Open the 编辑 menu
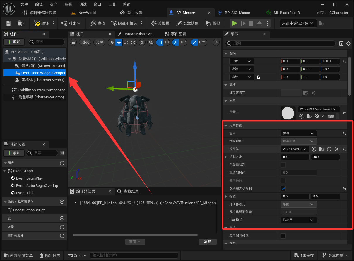 pyautogui.click(x=39, y=4)
